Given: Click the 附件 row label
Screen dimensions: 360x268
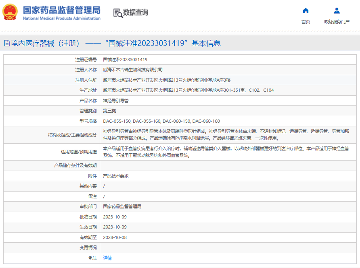Looking at the screenshot, I should click(x=92, y=176).
